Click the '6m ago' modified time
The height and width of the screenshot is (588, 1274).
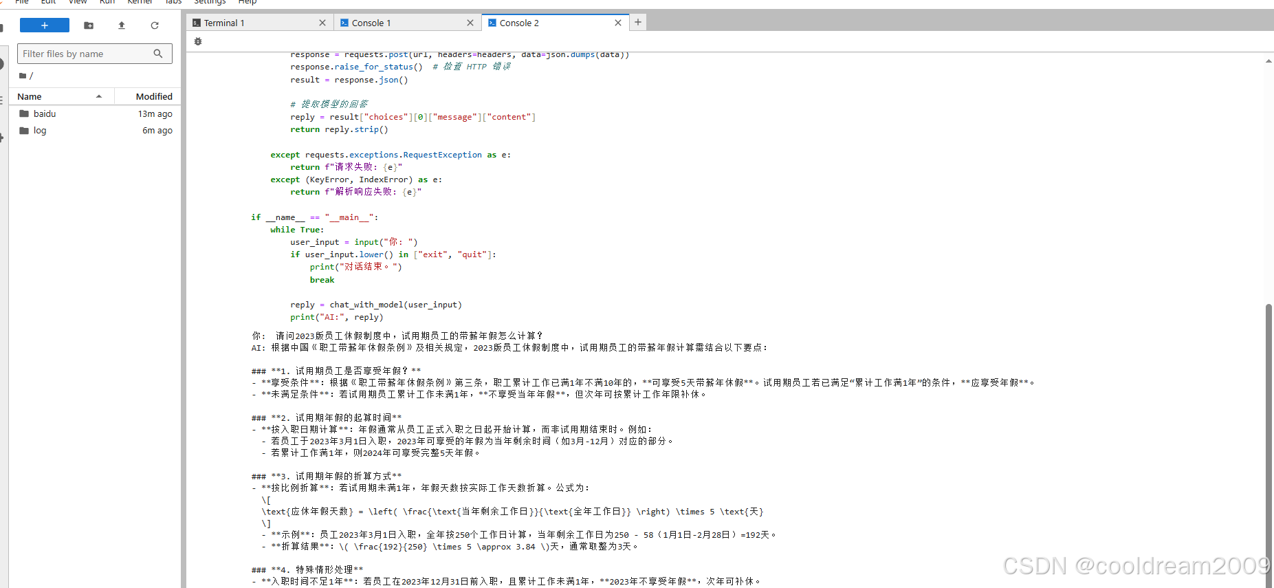(157, 131)
